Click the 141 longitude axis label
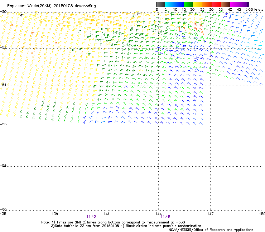 point(106,214)
